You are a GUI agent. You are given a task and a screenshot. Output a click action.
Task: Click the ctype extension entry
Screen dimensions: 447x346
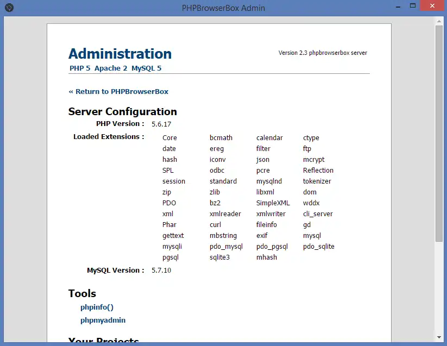coord(311,138)
